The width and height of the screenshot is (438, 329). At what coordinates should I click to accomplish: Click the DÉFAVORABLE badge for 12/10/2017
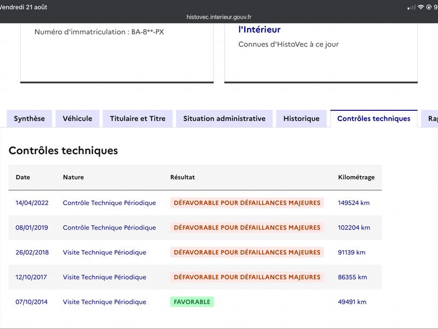247,277
